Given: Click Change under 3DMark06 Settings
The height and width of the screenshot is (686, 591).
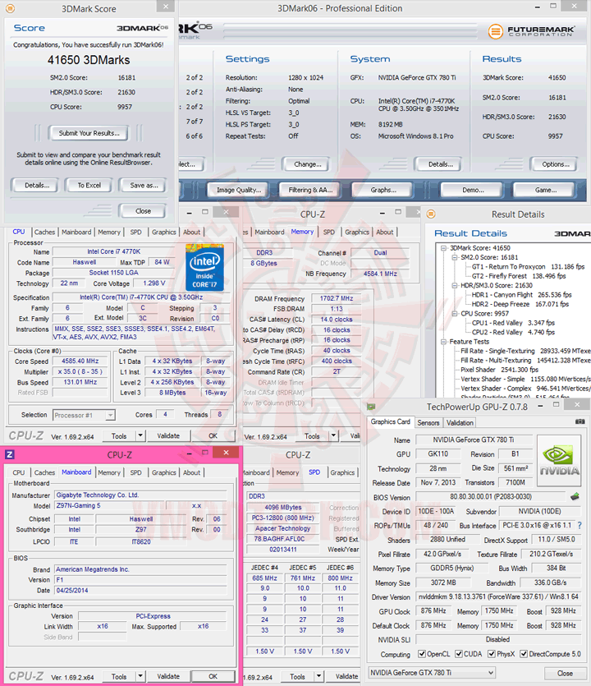Looking at the screenshot, I should click(308, 164).
